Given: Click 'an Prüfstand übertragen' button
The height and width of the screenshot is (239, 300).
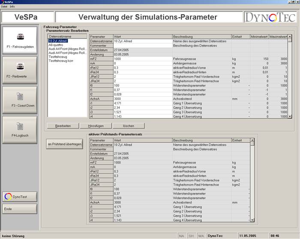Looking at the screenshot, I should coord(65,145).
